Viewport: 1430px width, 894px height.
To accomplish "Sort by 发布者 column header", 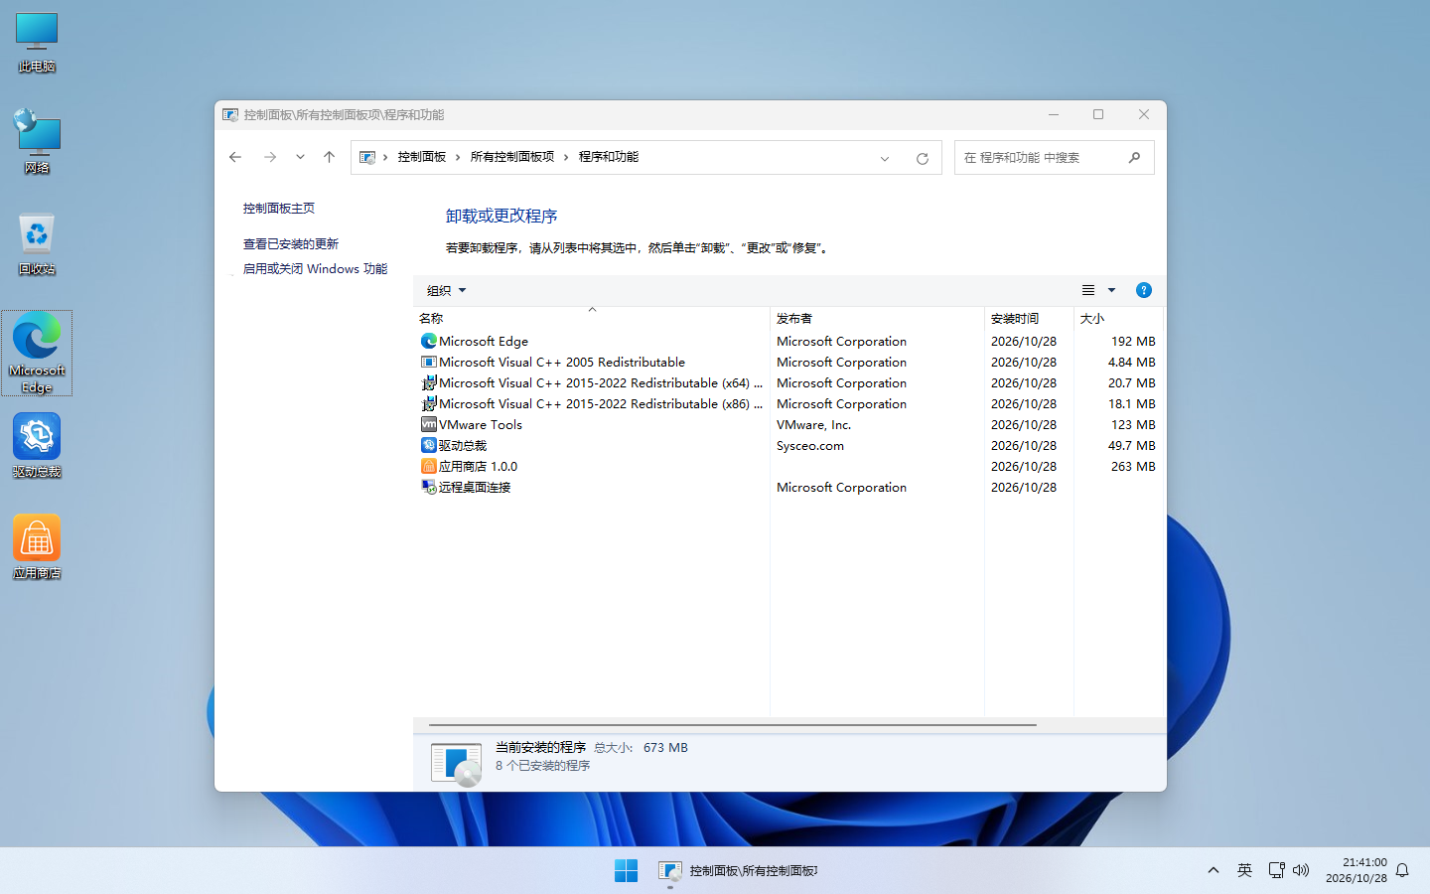I will tap(877, 318).
